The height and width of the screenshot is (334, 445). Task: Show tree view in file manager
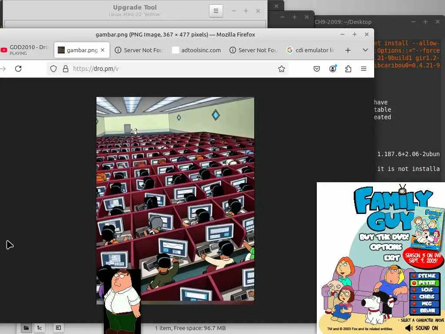point(40,328)
